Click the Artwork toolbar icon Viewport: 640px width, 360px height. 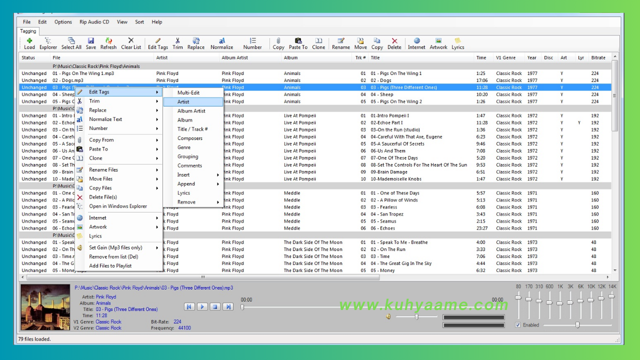(x=438, y=41)
